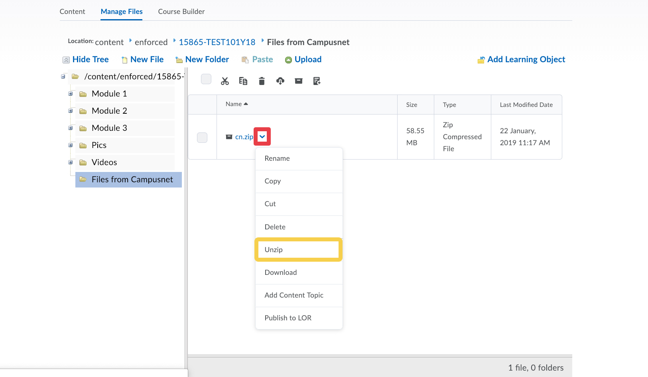Screen dimensions: 648x377
Task: Tick the select-all files checkbox
Action: point(206,79)
